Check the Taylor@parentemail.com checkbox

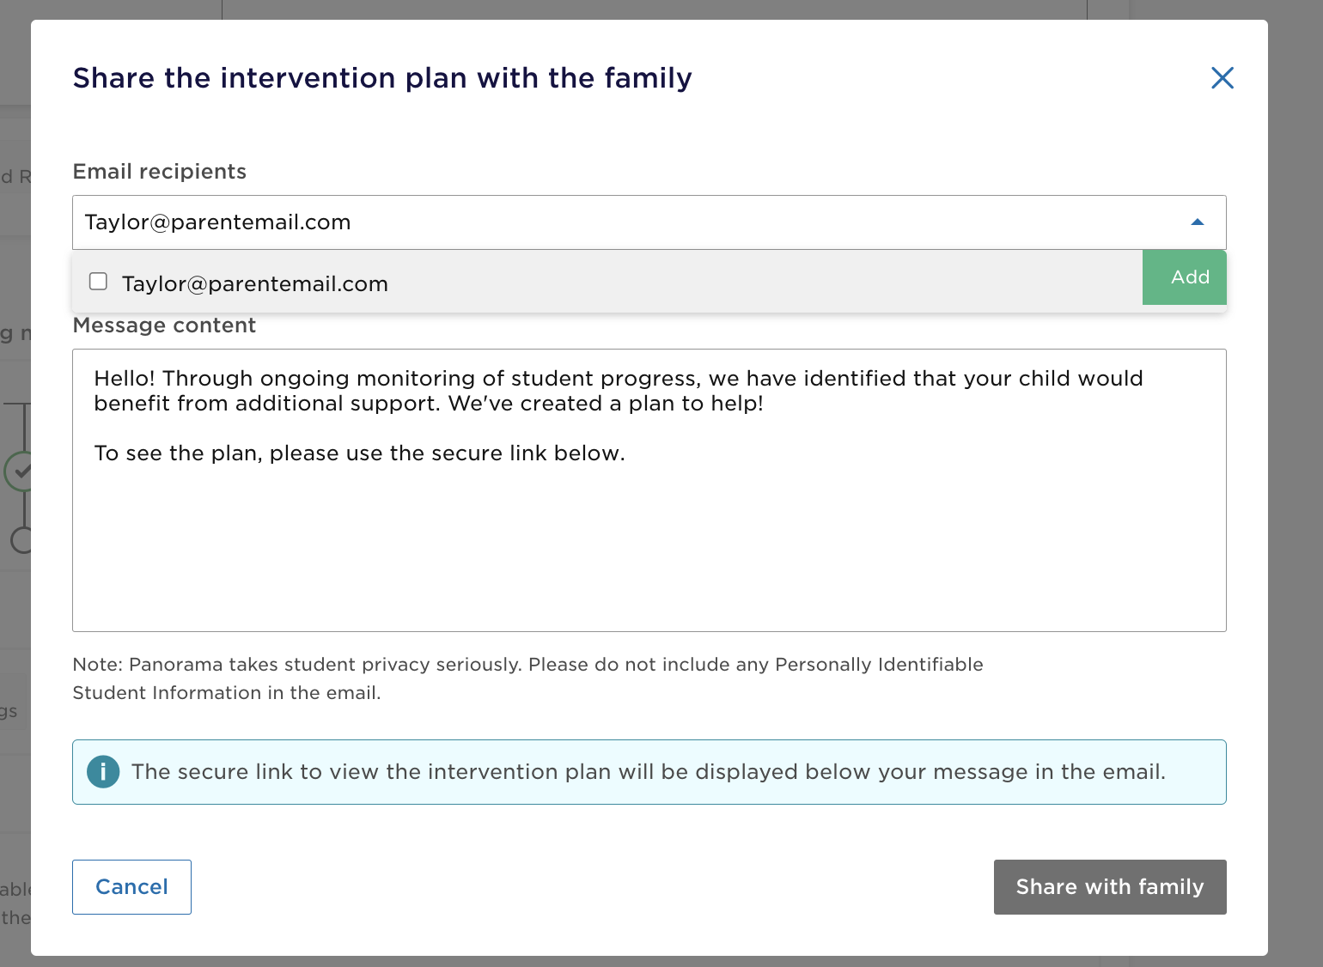[99, 282]
